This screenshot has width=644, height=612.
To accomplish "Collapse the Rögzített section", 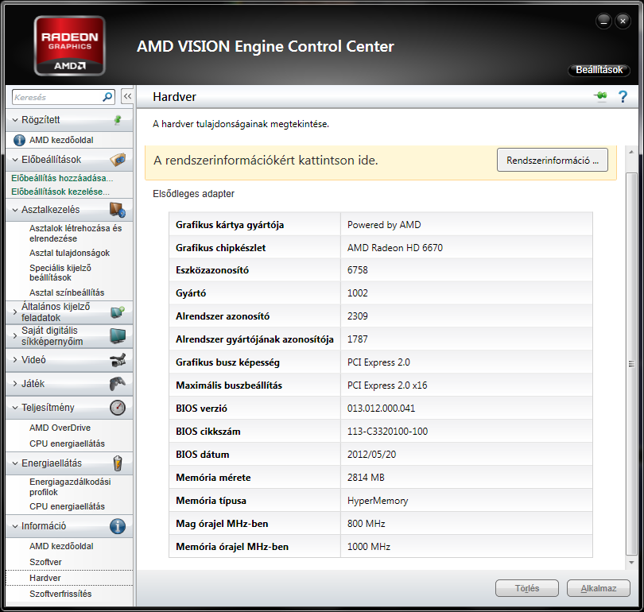I will tap(15, 120).
